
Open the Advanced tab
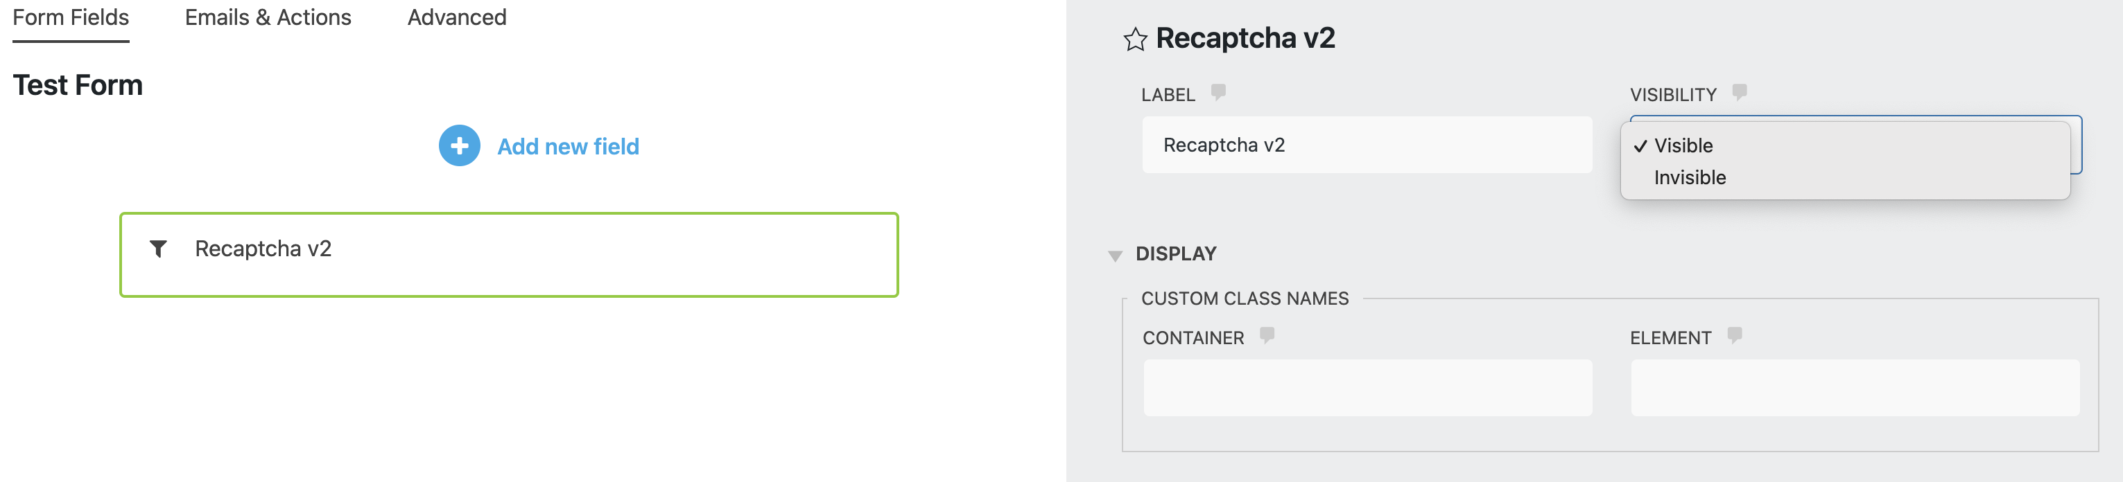click(456, 17)
